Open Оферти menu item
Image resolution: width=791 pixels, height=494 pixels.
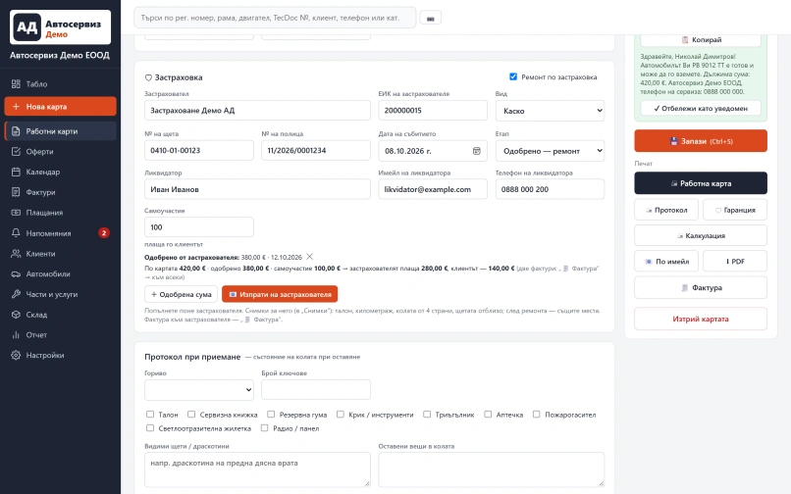pos(60,151)
